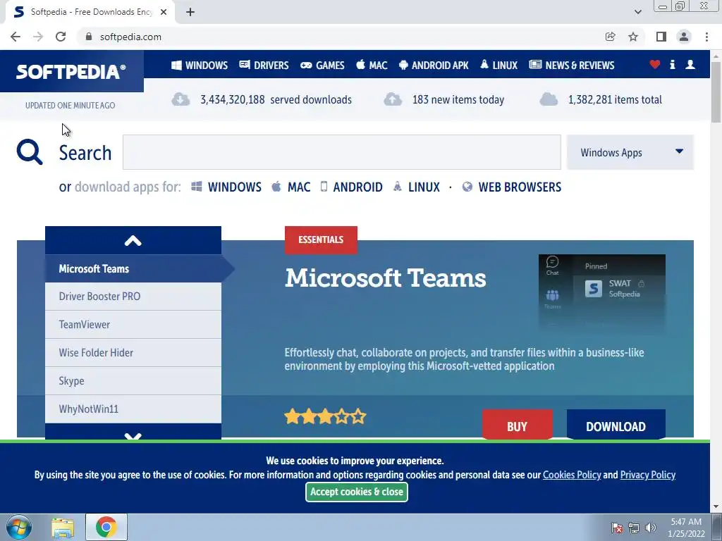Click the Microsoft Teams screenshot thumbnail
The width and height of the screenshot is (722, 541).
point(602,293)
